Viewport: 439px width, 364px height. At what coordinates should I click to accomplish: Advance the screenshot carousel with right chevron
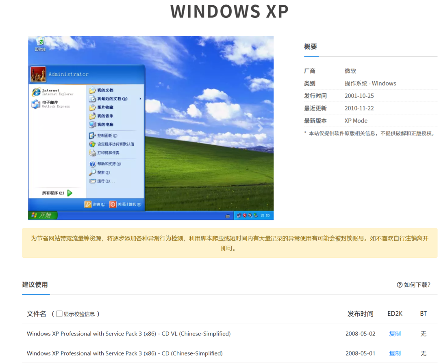pos(260,128)
